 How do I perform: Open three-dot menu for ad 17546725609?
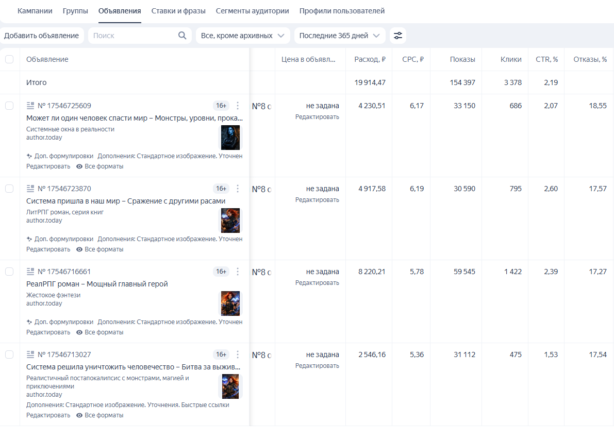click(x=238, y=106)
